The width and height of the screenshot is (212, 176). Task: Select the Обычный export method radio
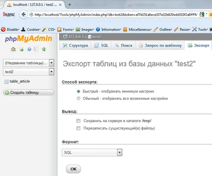pyautogui.click(x=79, y=98)
